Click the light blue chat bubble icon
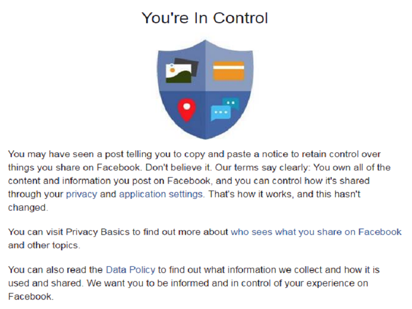412x309 pixels. [x=220, y=113]
